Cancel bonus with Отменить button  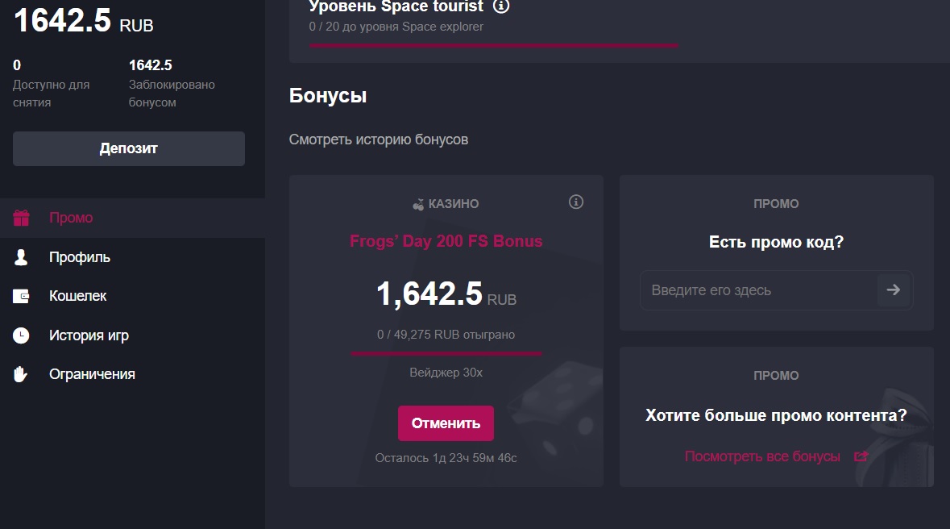(x=446, y=423)
